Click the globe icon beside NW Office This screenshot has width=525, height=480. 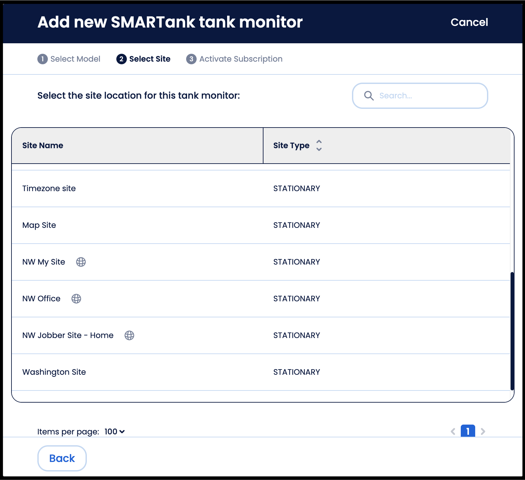(x=76, y=299)
